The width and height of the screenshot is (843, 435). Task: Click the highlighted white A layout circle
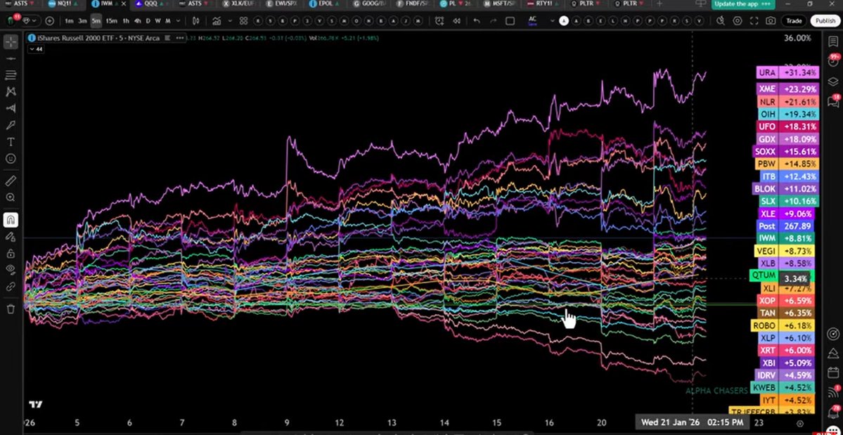(x=563, y=21)
